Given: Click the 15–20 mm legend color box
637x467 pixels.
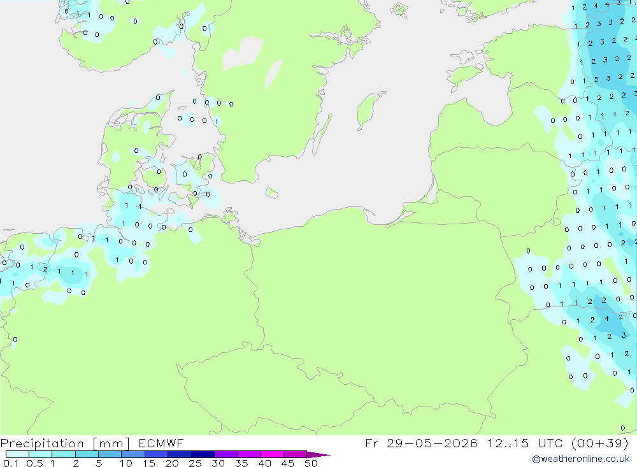Looking at the screenshot, I should (157, 454).
